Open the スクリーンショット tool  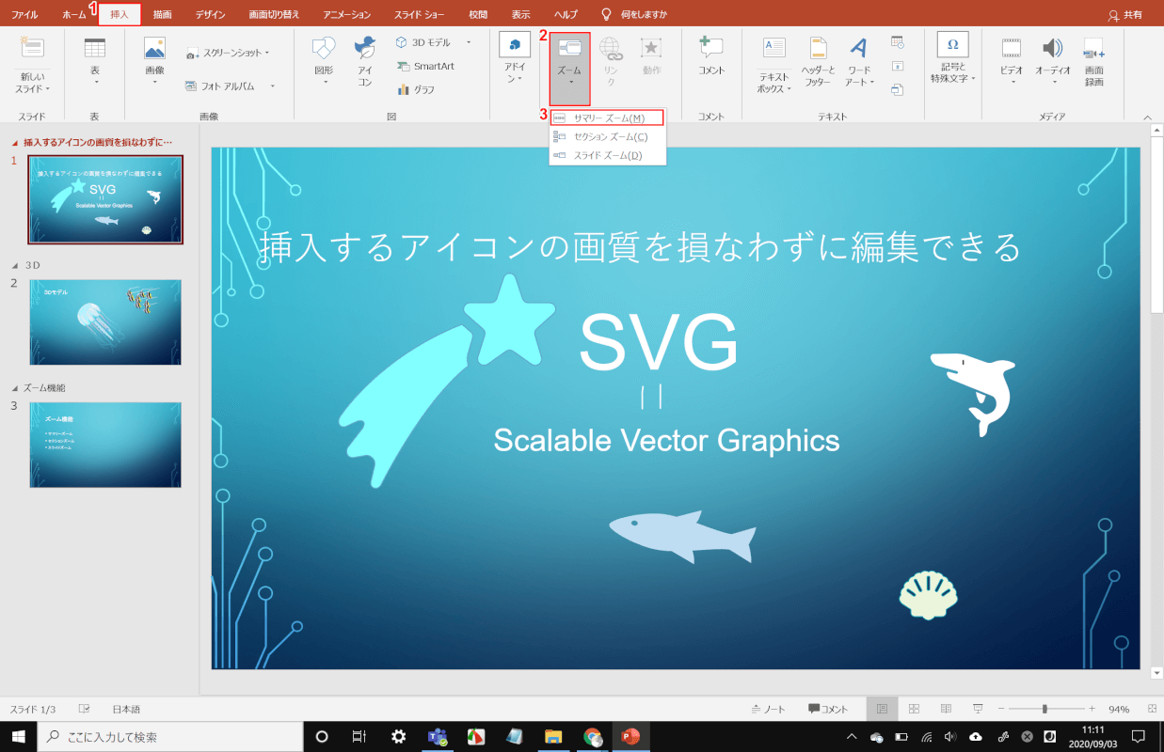pyautogui.click(x=228, y=54)
